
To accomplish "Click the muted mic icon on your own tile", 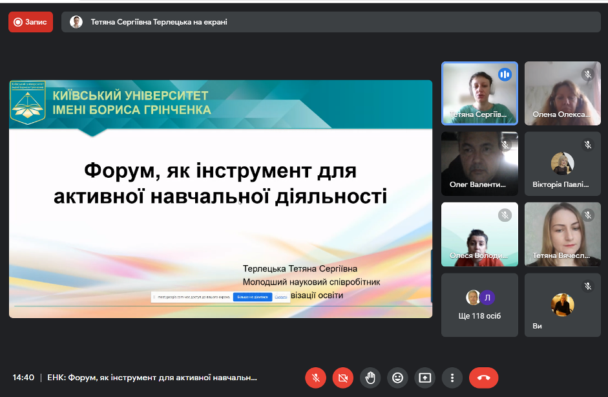I will 587,286.
